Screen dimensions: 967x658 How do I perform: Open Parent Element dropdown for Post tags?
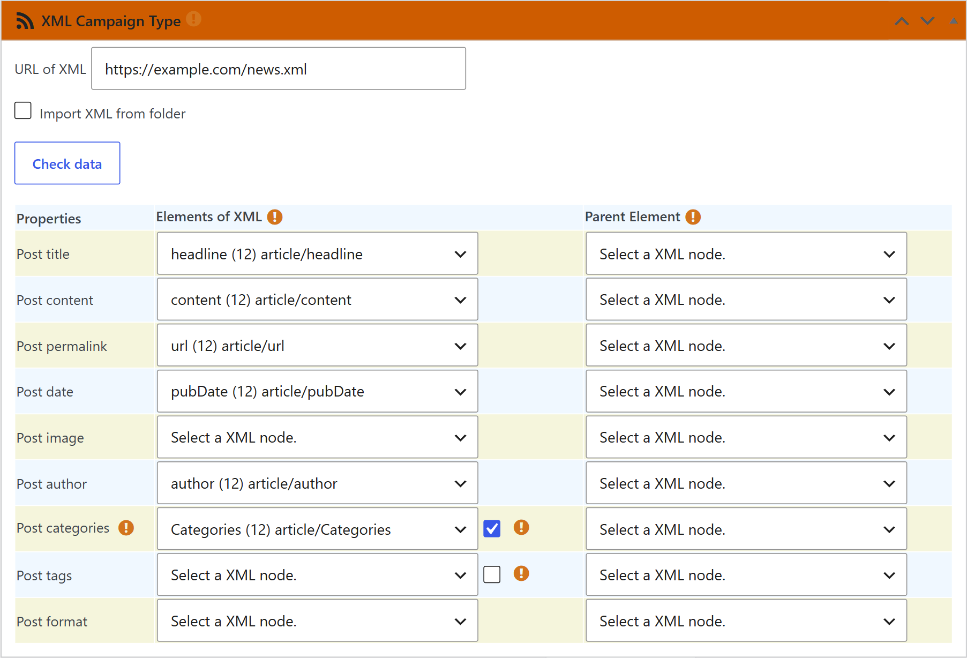tap(746, 575)
